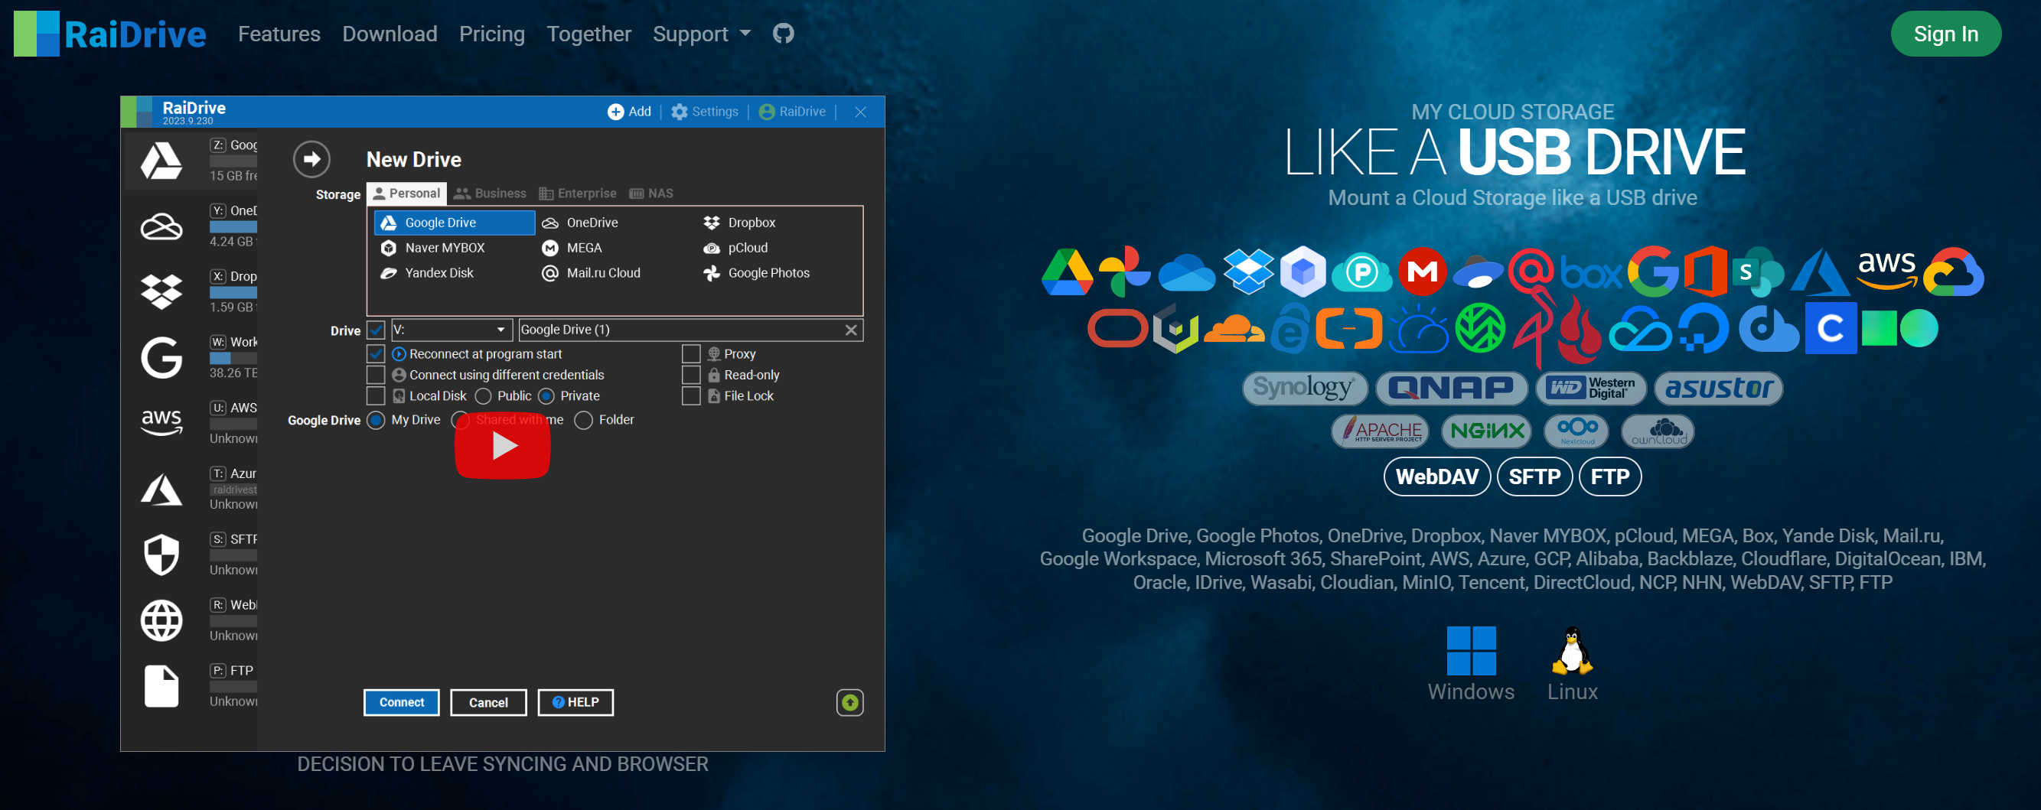Screen dimensions: 2041x810
Task: Click the green Sign In button
Action: coord(1945,34)
